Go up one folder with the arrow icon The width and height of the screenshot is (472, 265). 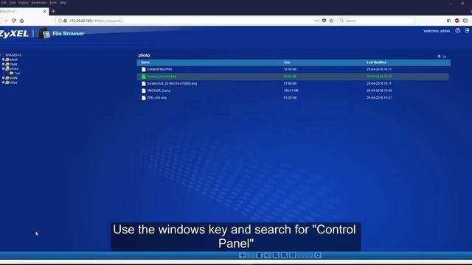tap(439, 57)
